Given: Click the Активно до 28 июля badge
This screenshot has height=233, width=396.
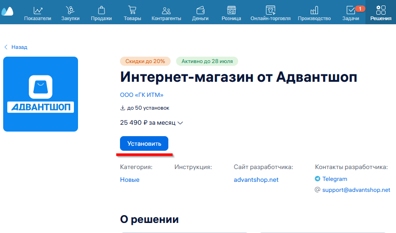Looking at the screenshot, I should coord(207,61).
